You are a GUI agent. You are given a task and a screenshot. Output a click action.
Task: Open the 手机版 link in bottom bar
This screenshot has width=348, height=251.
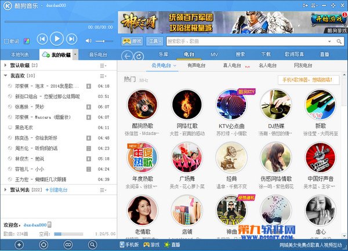pyautogui.click(x=129, y=245)
